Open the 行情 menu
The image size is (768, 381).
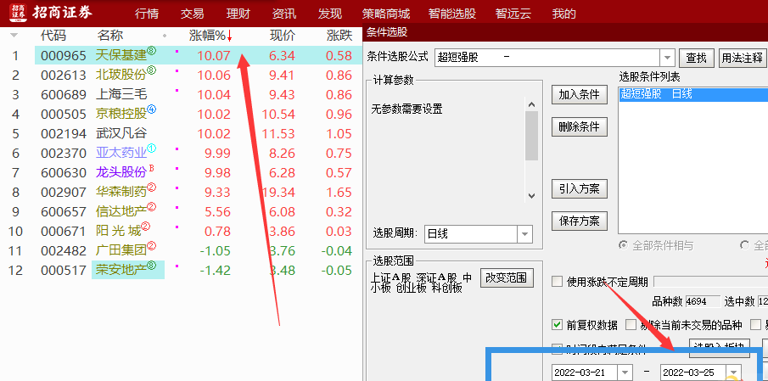click(147, 14)
